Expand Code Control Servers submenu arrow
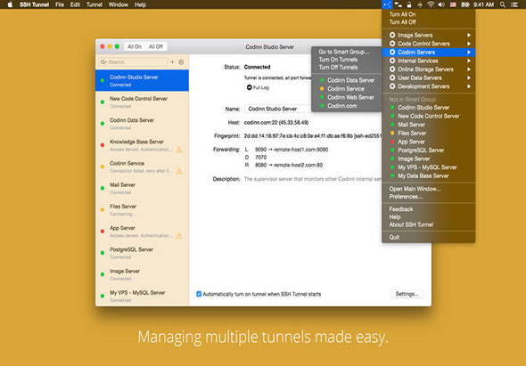 (469, 44)
